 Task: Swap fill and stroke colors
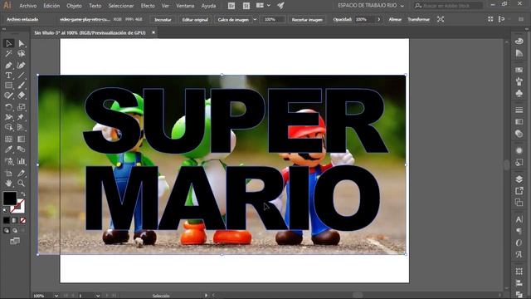coord(22,194)
